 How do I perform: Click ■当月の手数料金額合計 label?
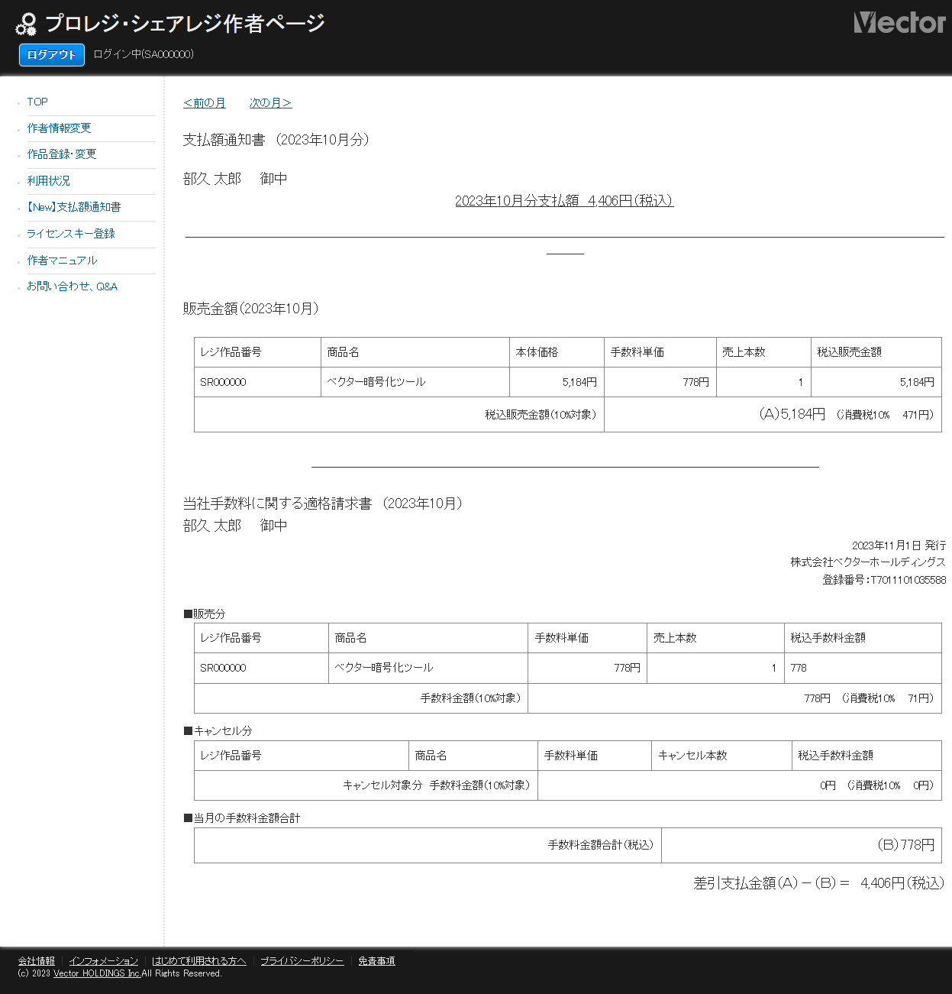(x=242, y=818)
